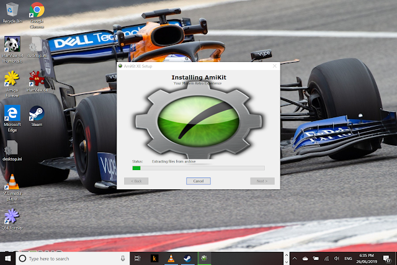Click the AmiKit XE Setup title bar icon
This screenshot has width=397, height=265.
click(120, 66)
